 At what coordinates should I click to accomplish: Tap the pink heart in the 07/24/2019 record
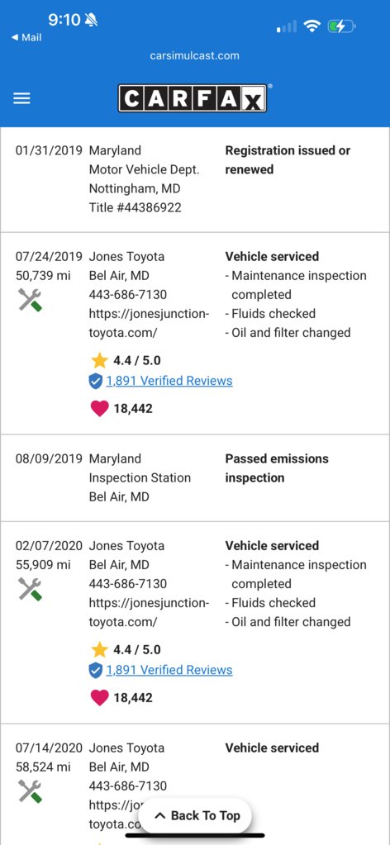pos(99,409)
